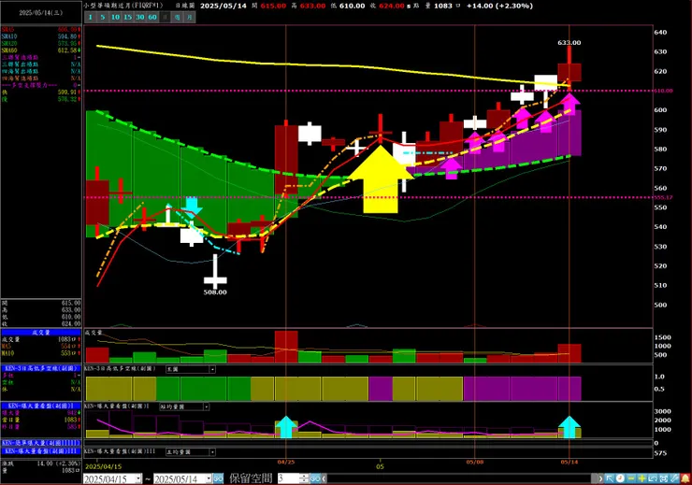Click the 05/08 date marker on time axis
692x485 pixels.
click(475, 462)
